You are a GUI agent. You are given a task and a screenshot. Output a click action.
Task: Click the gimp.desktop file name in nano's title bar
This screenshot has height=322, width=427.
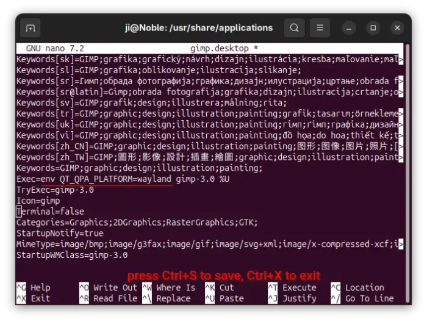pyautogui.click(x=220, y=48)
